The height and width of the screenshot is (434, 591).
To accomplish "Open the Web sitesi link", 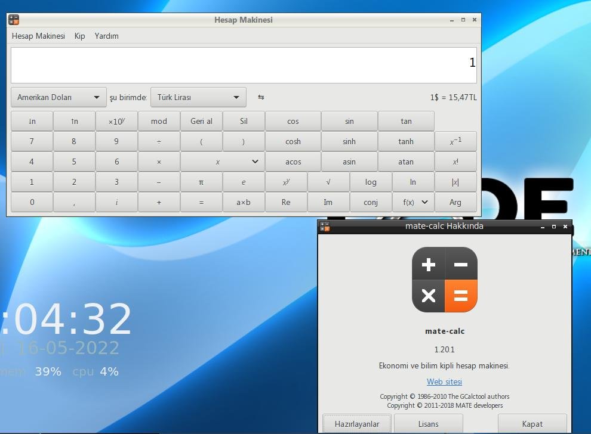I will 444,382.
